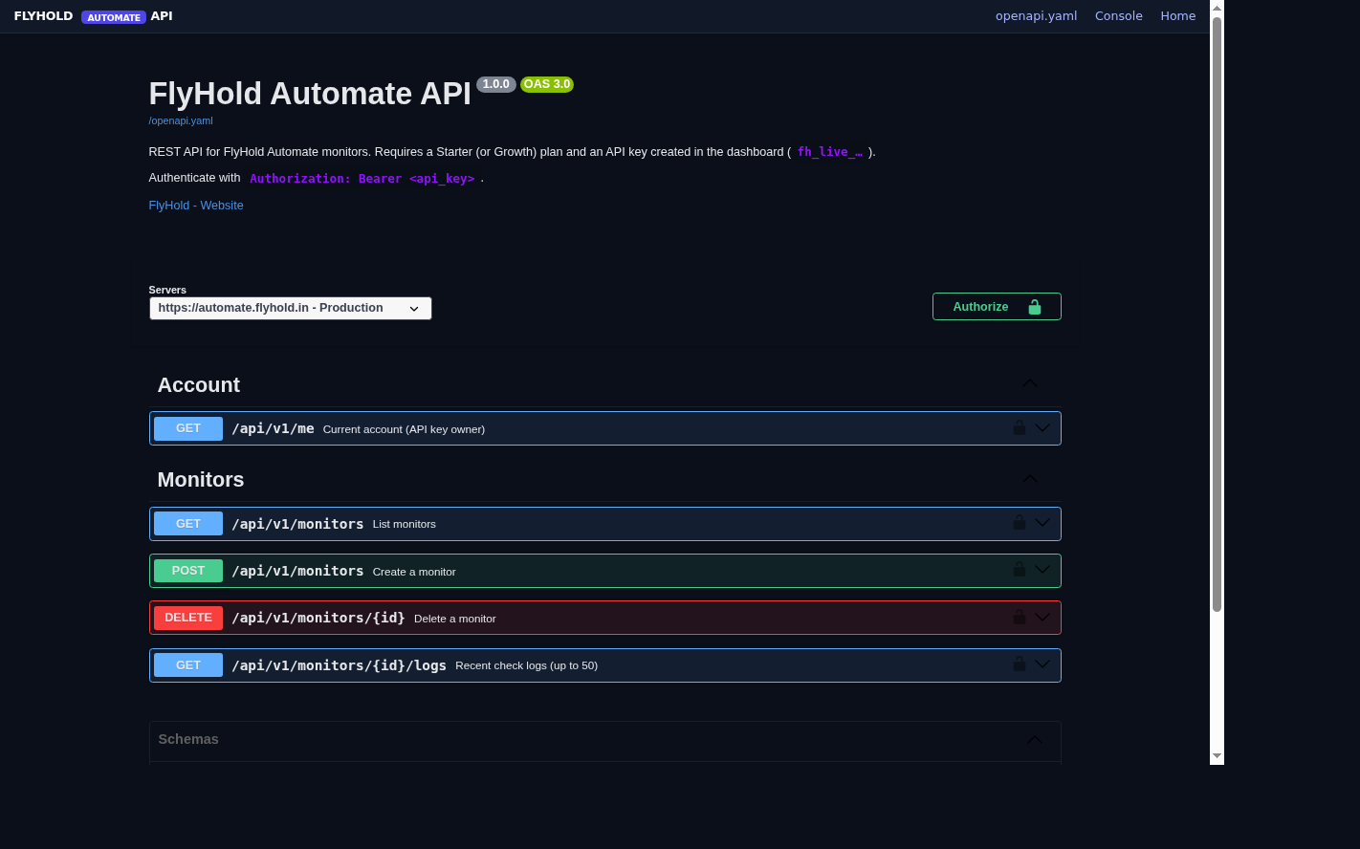1360x849 pixels.
Task: Click the POST badge for Create a monitor
Action: [188, 571]
